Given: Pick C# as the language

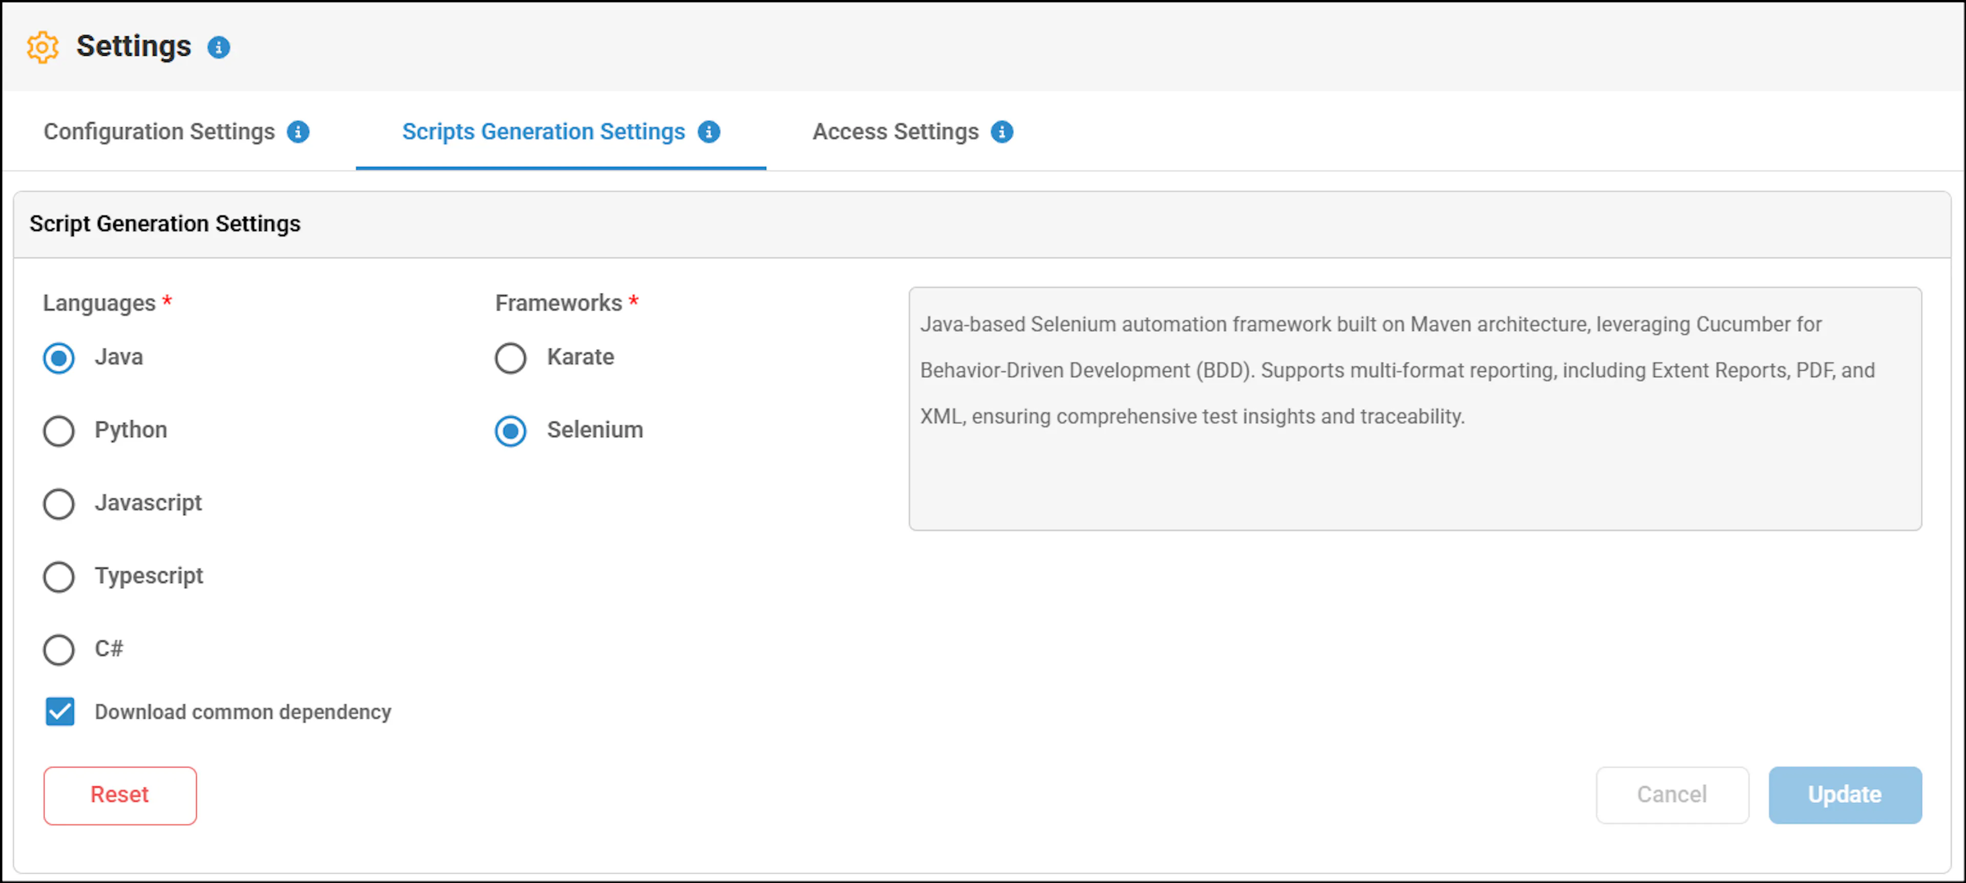Looking at the screenshot, I should [x=59, y=650].
